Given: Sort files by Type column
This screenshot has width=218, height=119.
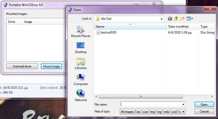Looking at the screenshot, I should click(x=207, y=26).
